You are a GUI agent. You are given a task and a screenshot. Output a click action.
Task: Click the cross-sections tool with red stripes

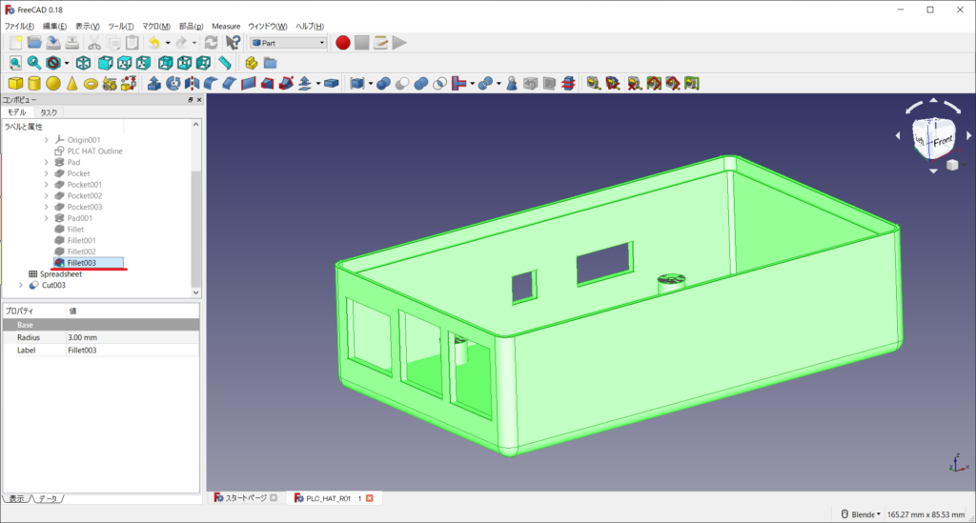(x=568, y=84)
